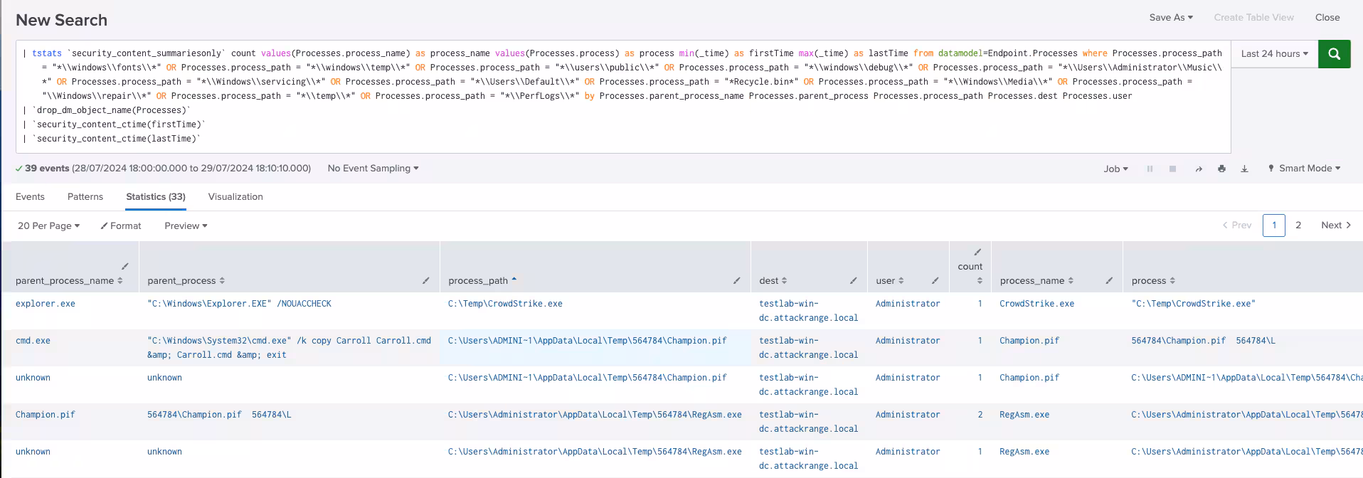
Task: Switch to the Events tab
Action: tap(30, 197)
